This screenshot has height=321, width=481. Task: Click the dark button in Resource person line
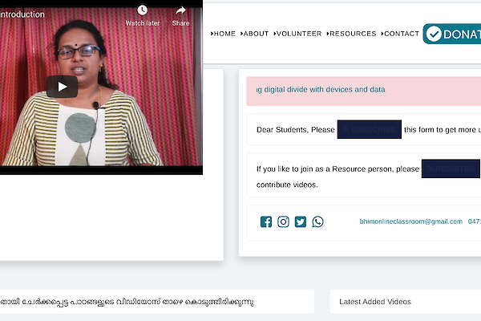(x=451, y=169)
